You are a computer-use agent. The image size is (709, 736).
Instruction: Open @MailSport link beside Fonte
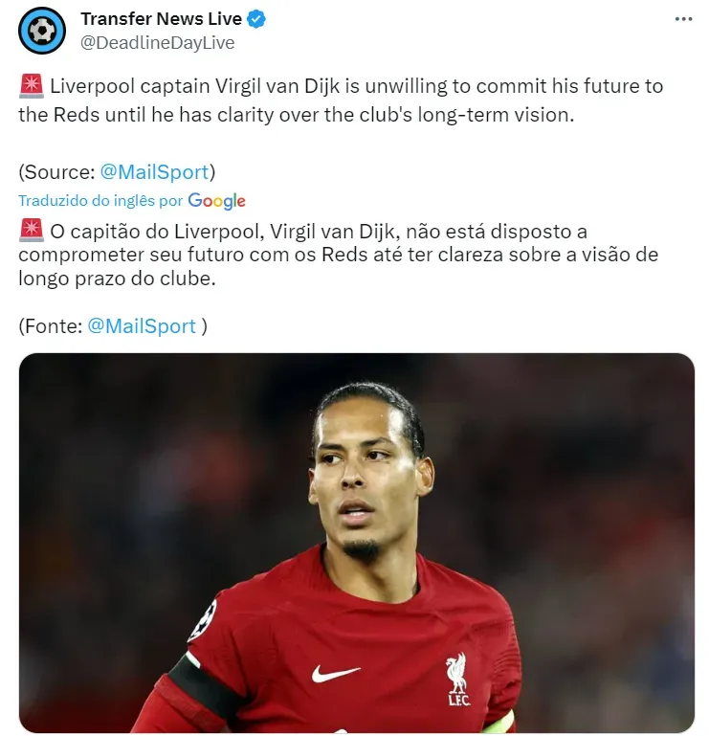click(142, 325)
